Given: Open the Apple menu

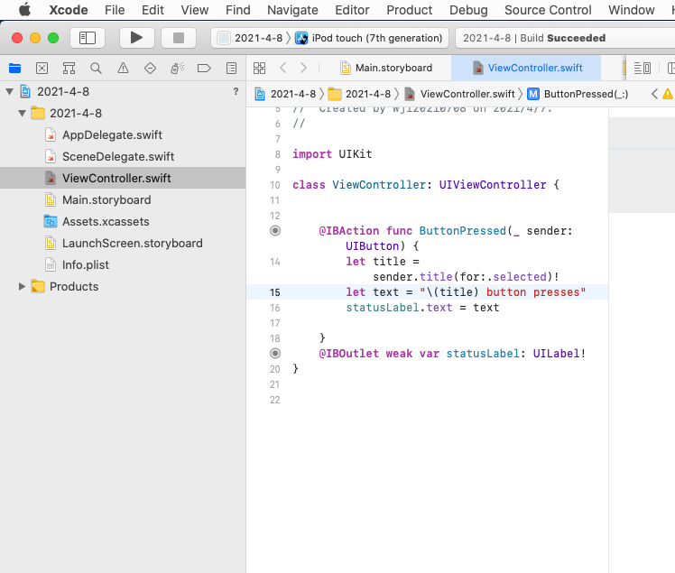Looking at the screenshot, I should (x=25, y=9).
